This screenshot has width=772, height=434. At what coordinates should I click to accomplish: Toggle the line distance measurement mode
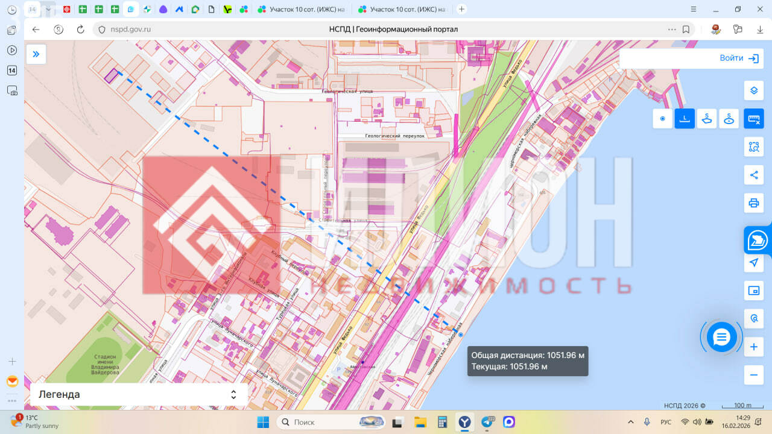tap(685, 119)
